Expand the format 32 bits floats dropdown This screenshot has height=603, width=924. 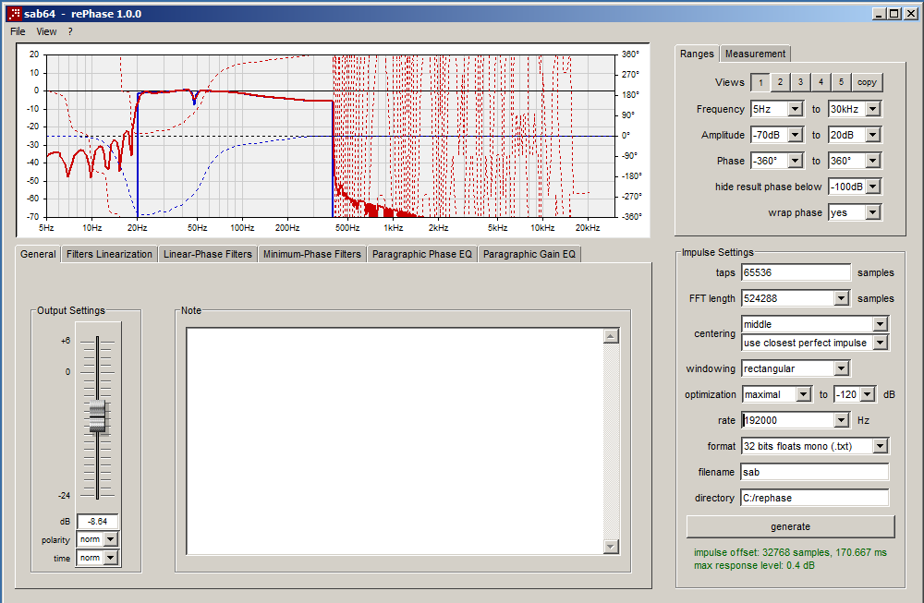click(x=880, y=446)
